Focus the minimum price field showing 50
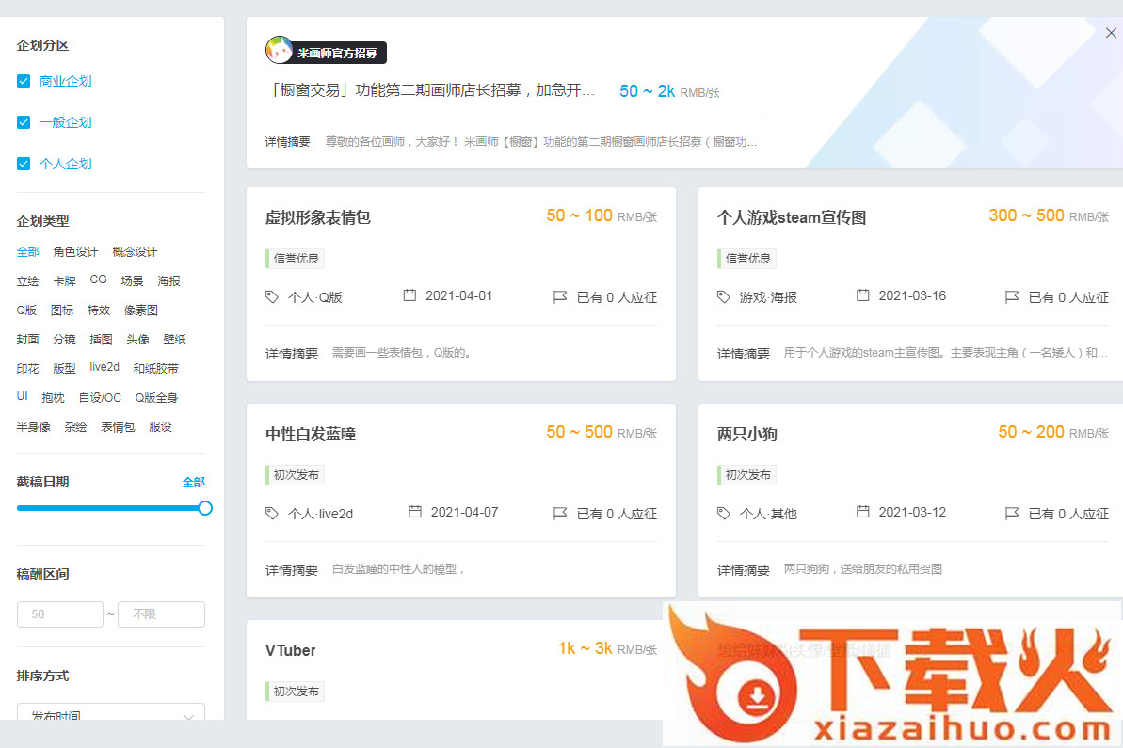The image size is (1123, 748). pos(60,614)
